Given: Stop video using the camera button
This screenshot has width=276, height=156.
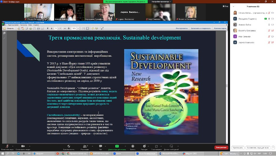Looking at the screenshot, I should (x=23, y=146).
